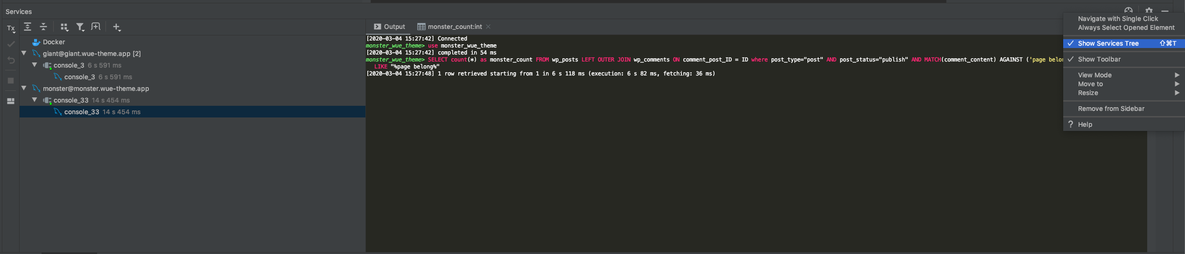Switch to the Output tab
The height and width of the screenshot is (254, 1185).
pos(390,27)
